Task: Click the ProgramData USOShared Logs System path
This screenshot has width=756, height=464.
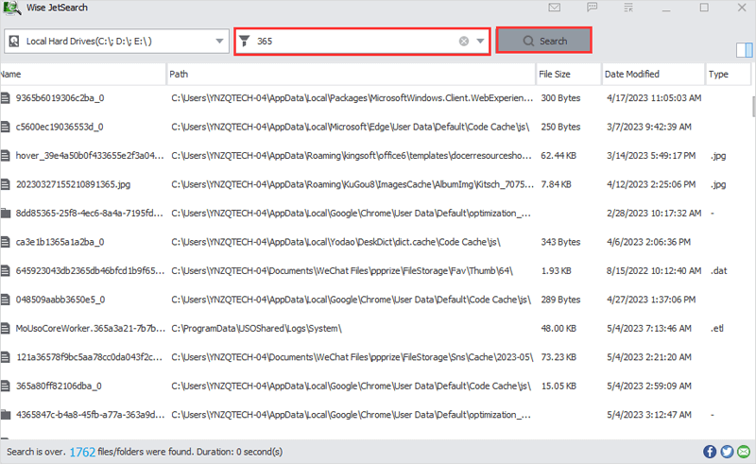Action: pos(256,329)
